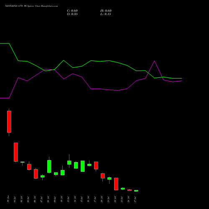Screen dimensions: 209x209
Task: Click the 08 Jul date label
Action: 48,199
